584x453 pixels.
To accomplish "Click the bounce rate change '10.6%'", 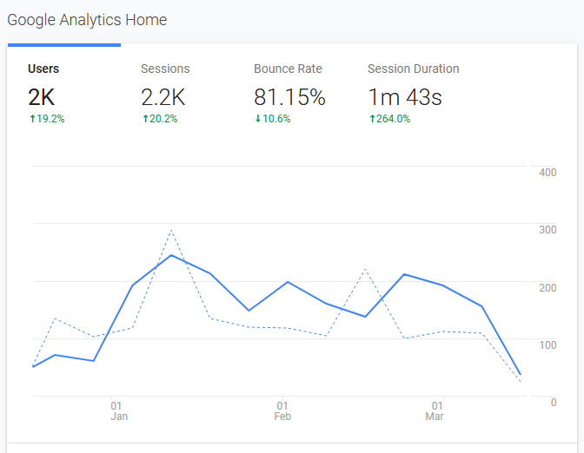I will pyautogui.click(x=273, y=119).
